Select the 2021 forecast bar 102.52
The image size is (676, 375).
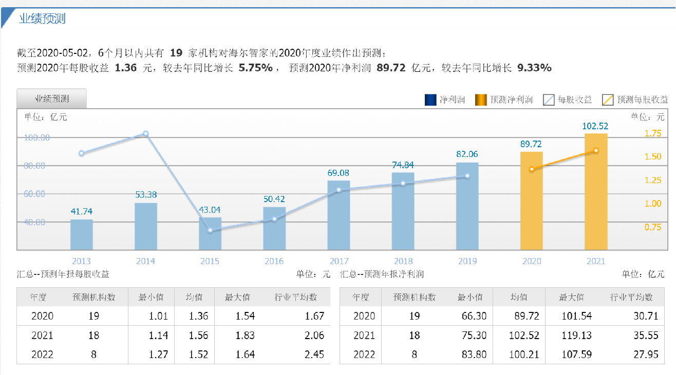tap(596, 192)
